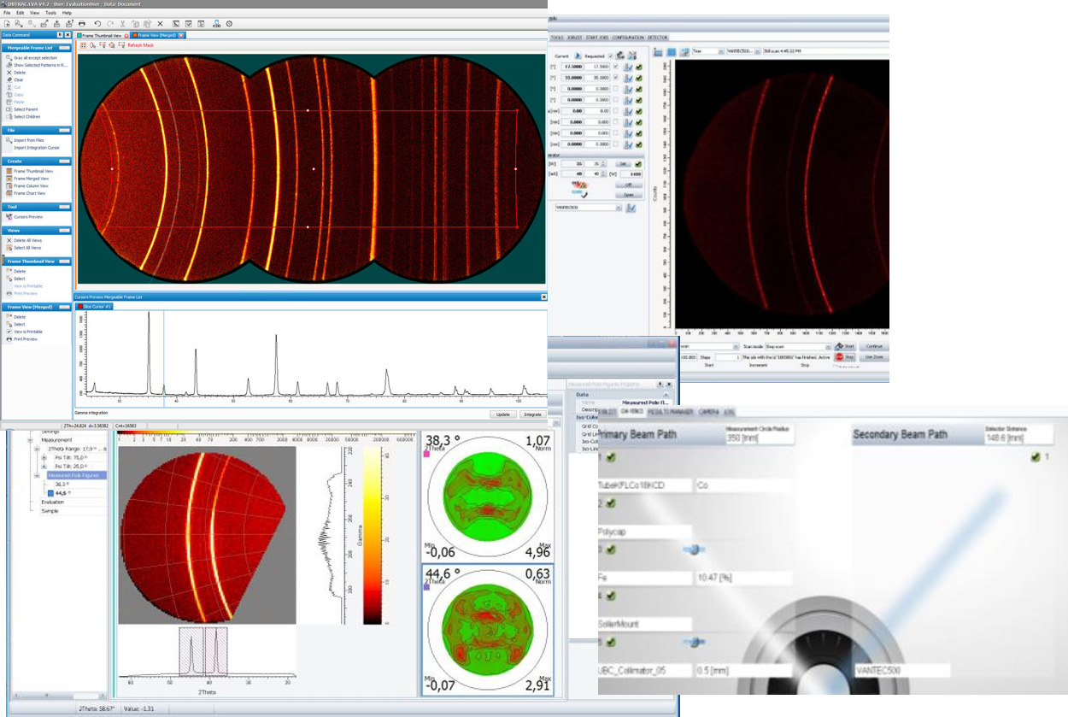This screenshot has width=1068, height=717.
Task: Open the Help menu in EVA
Action: coord(67,13)
